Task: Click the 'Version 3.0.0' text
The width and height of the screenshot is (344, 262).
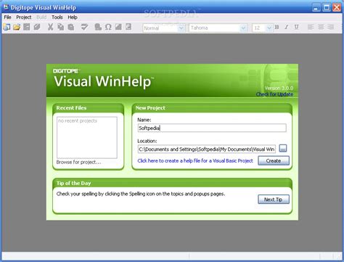Action: click(279, 88)
